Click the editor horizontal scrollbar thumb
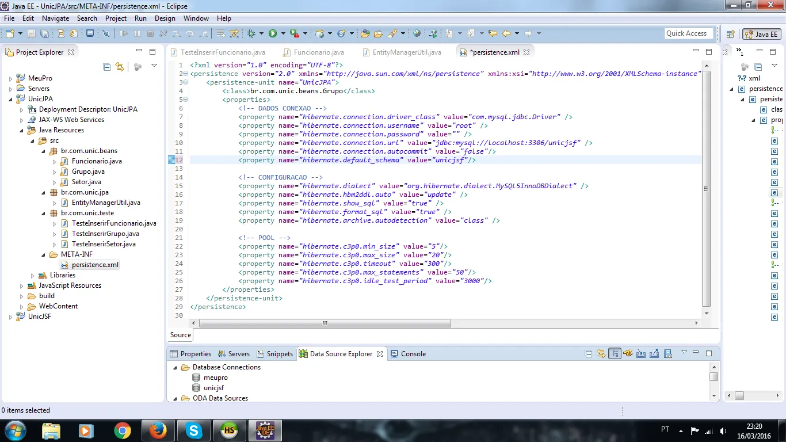 (x=325, y=323)
